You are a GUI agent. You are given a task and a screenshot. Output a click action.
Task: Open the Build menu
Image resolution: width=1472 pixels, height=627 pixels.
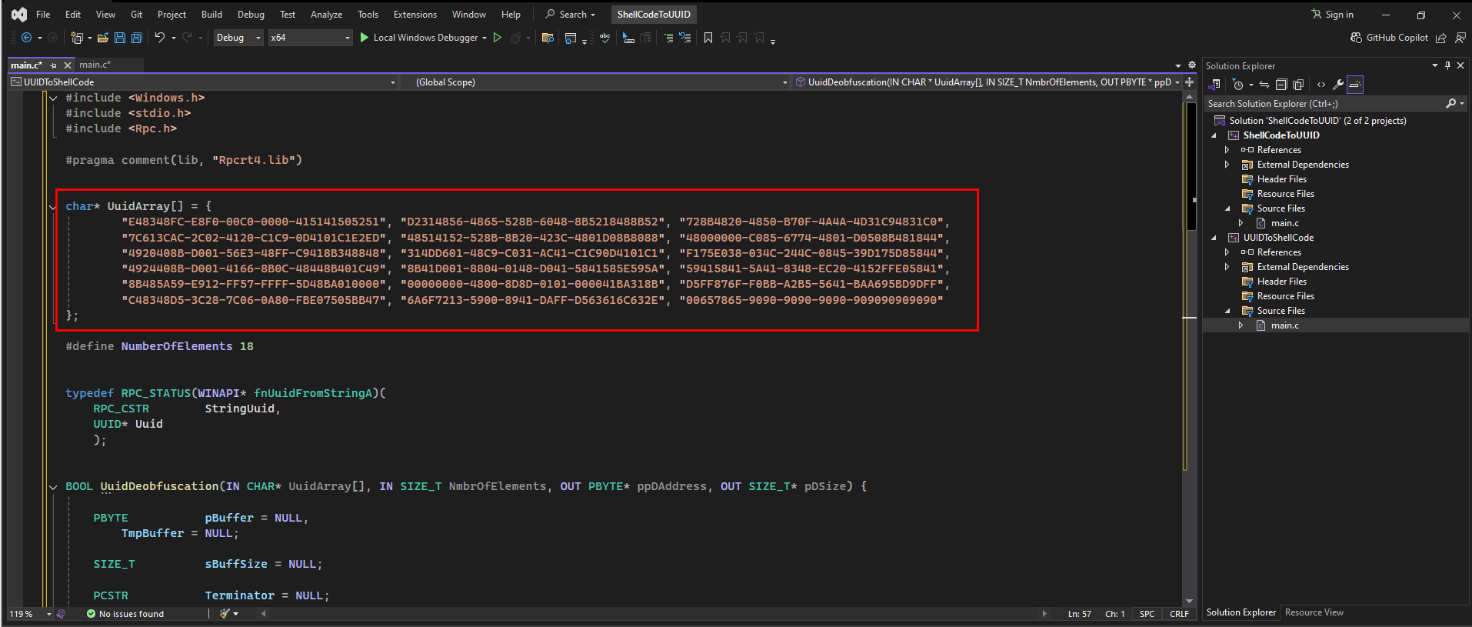tap(211, 15)
